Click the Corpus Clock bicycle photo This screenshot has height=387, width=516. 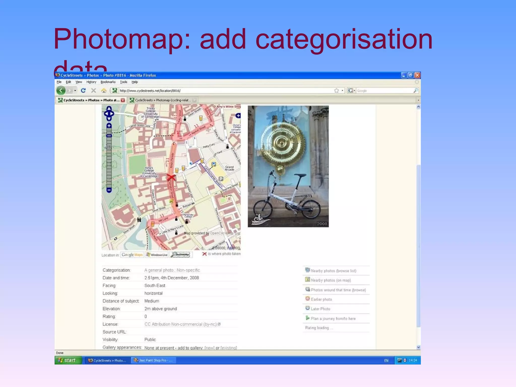[288, 166]
